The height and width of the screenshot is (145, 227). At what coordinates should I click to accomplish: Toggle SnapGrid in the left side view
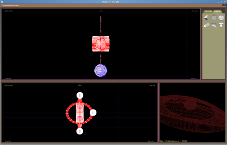tap(8, 141)
